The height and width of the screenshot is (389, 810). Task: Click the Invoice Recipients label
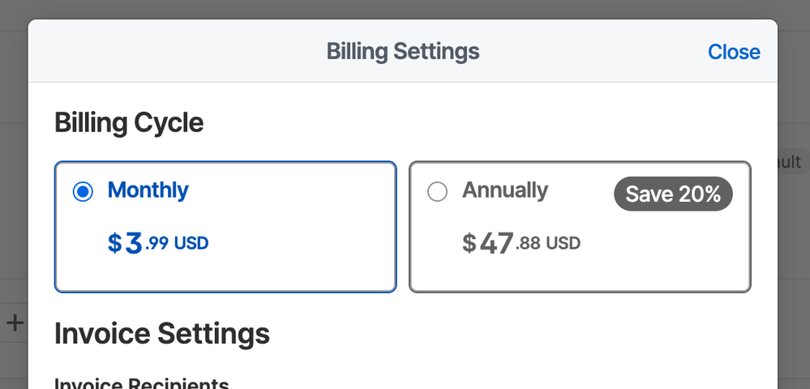[142, 383]
